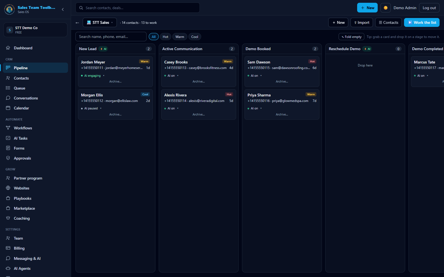Image resolution: width=444 pixels, height=277 pixels.
Task: Open Morgan Ellis's AI paused dropdown
Action: [91, 109]
